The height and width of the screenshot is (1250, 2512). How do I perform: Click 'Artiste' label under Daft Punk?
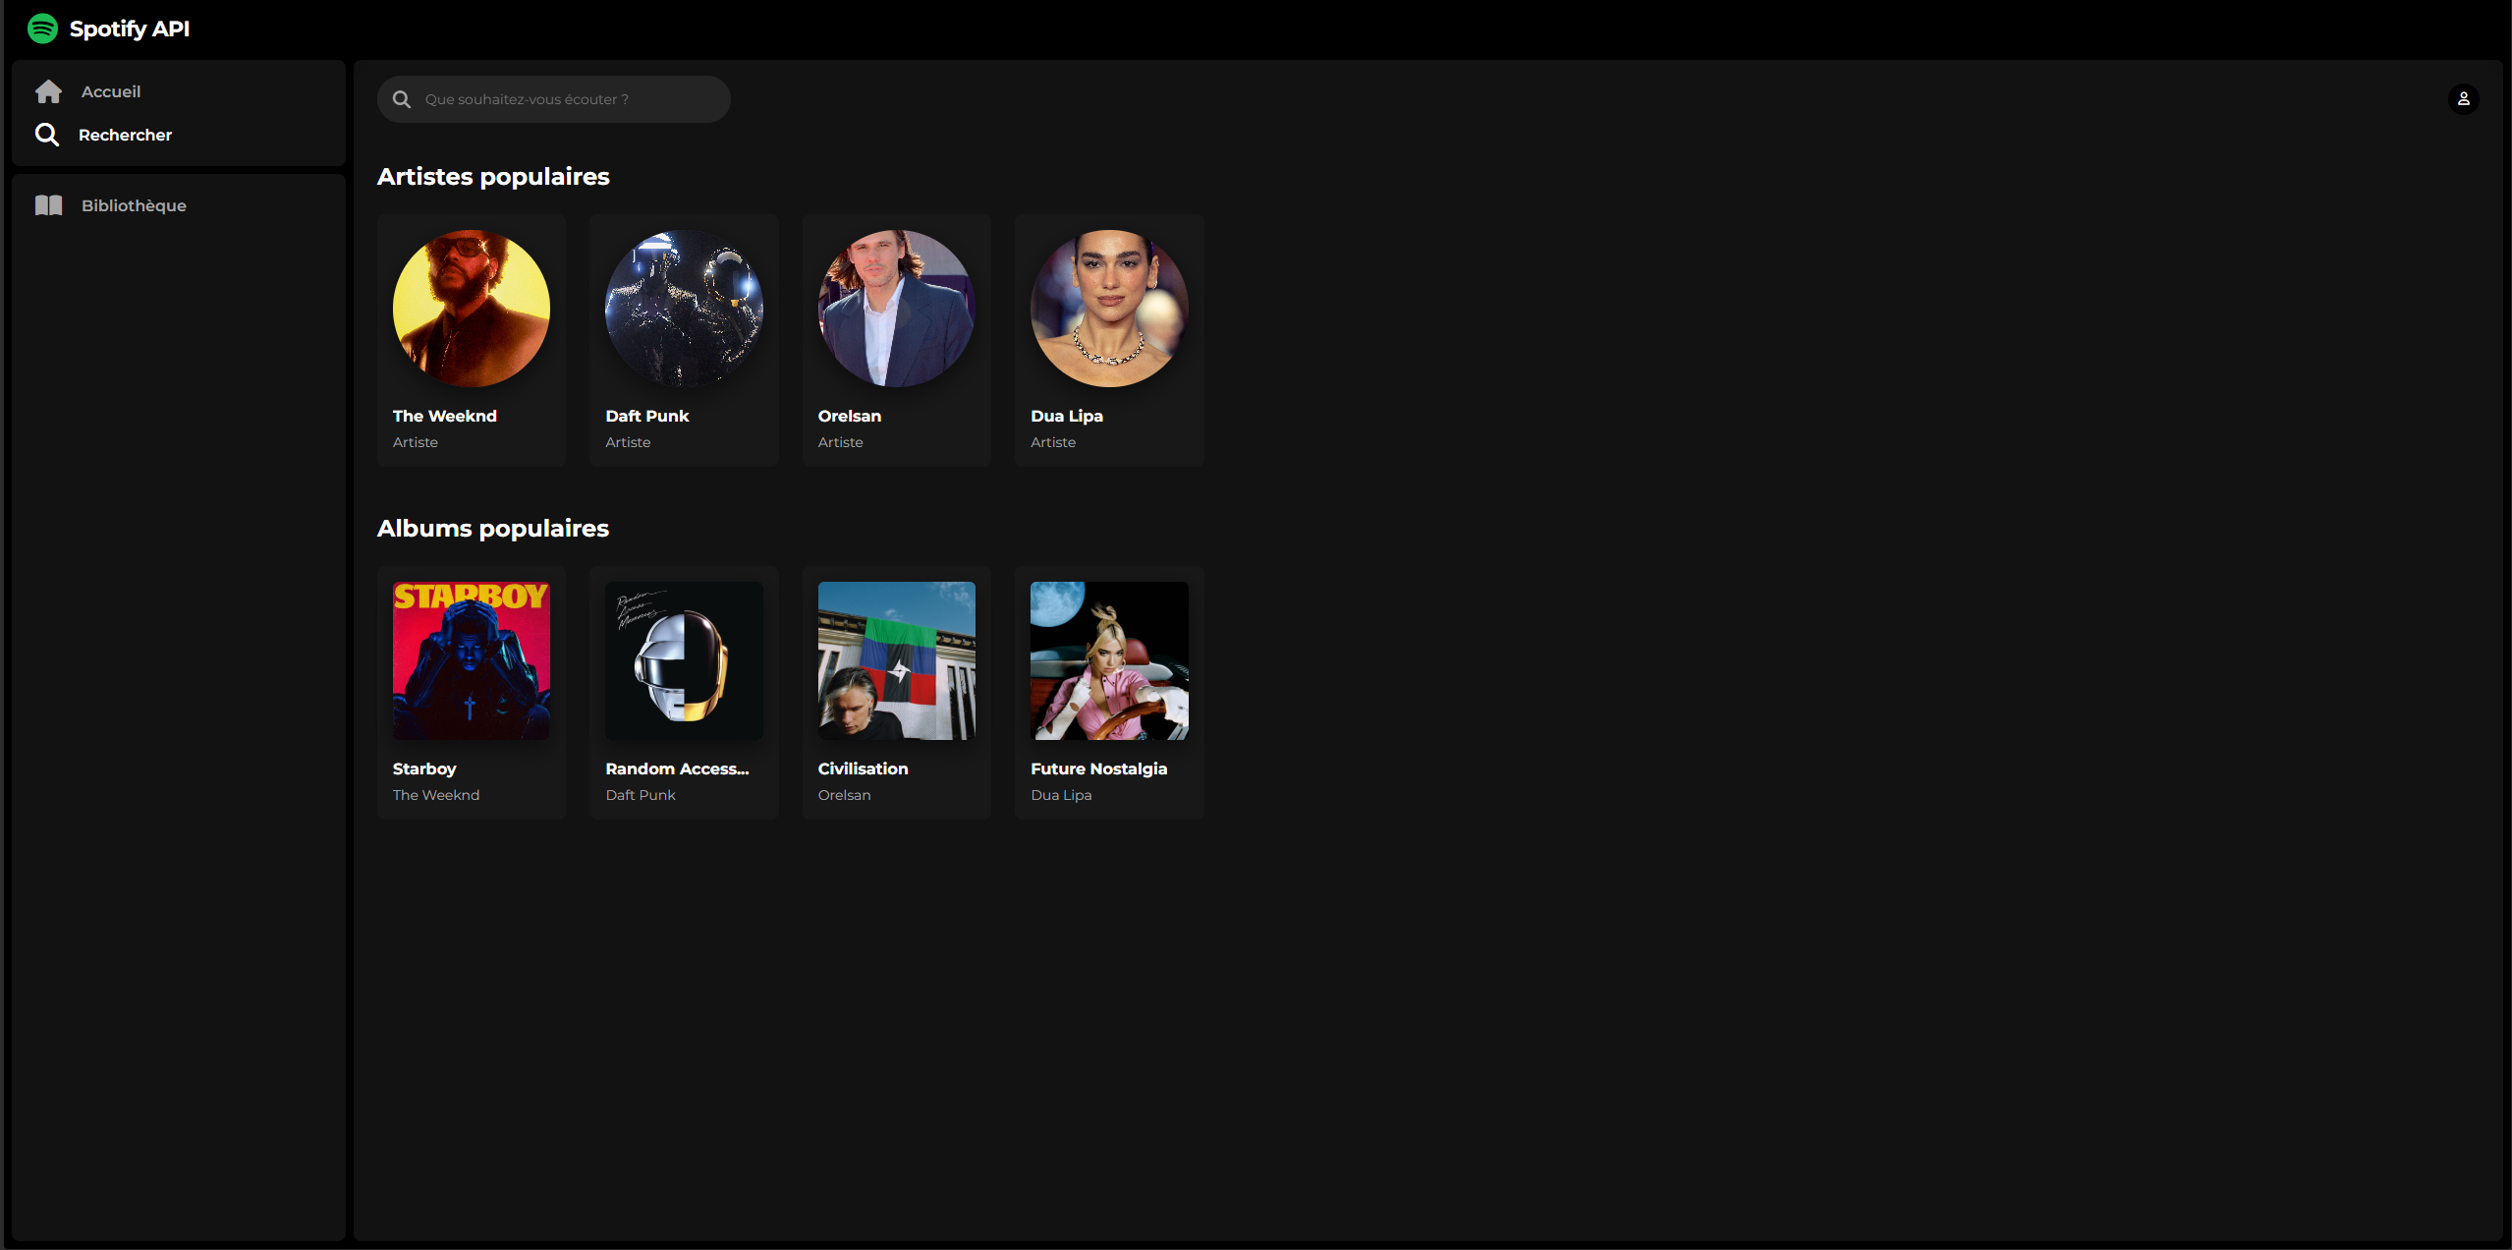click(628, 442)
